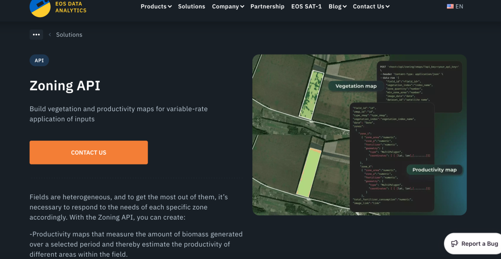
Task: Open the Solutions nav item
Action: coord(192,6)
